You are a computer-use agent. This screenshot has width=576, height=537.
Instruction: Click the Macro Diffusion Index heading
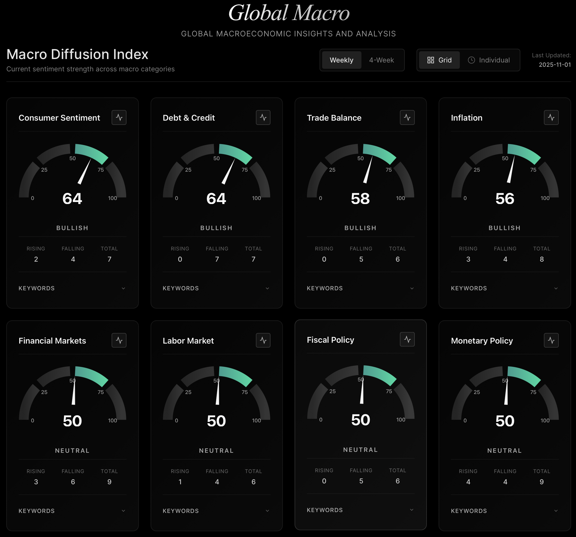77,54
